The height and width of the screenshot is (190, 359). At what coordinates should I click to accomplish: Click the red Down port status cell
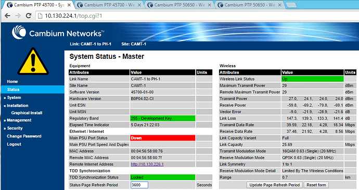162,138
